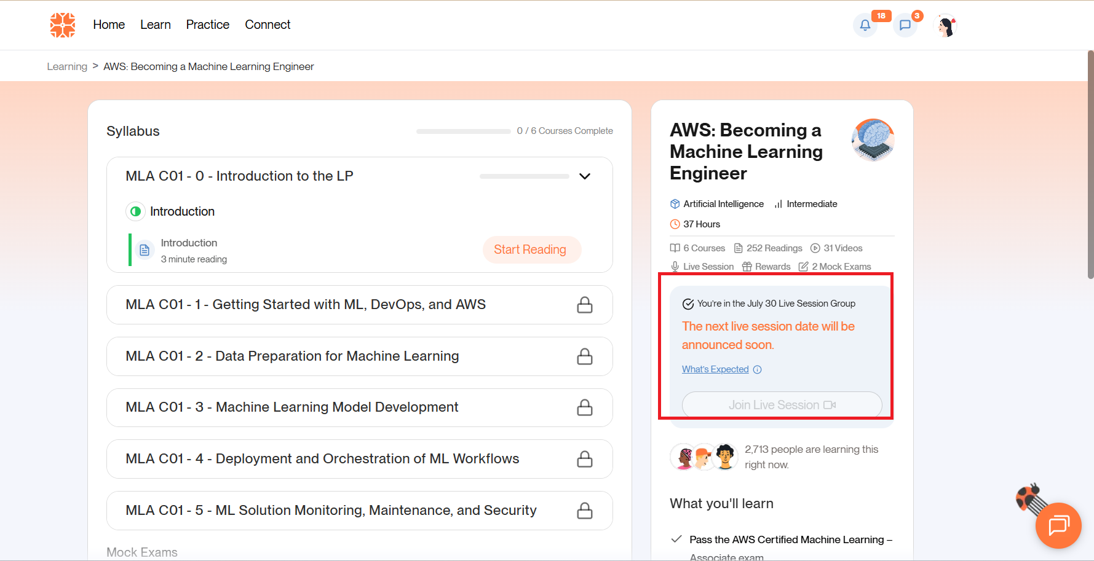Viewport: 1094px width, 561px height.
Task: Open the Practice menu item
Action: [207, 25]
